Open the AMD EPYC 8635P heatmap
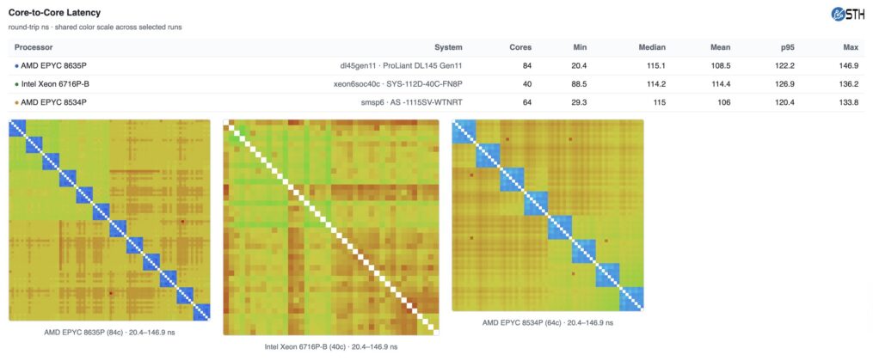Image resolution: width=873 pixels, height=361 pixels. [110, 220]
